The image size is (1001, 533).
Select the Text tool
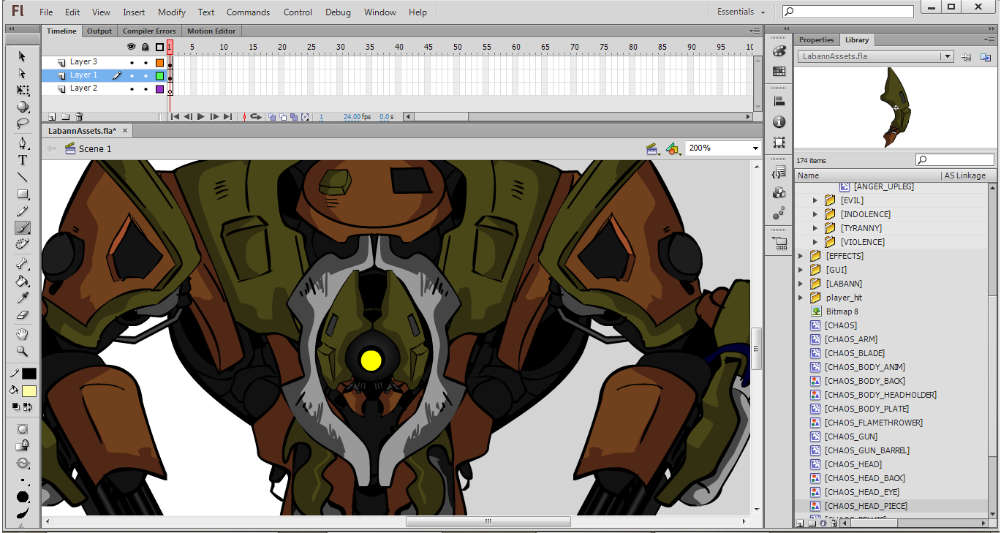pyautogui.click(x=23, y=160)
